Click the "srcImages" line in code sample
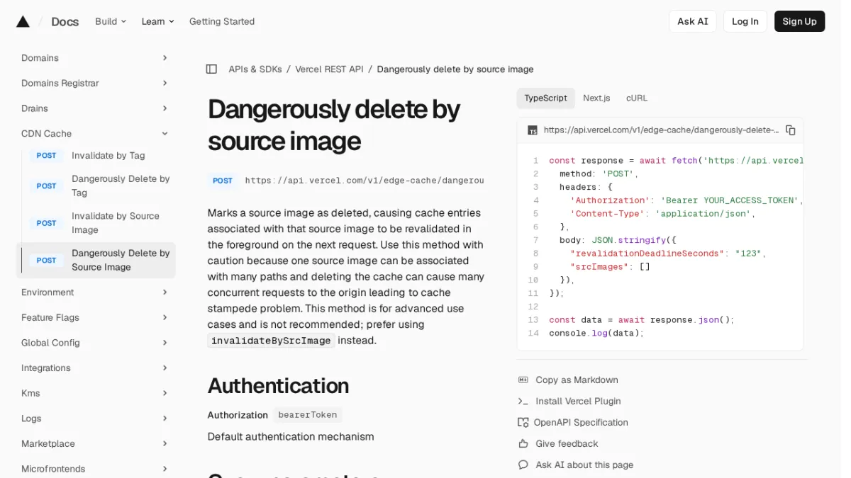The height and width of the screenshot is (478, 851). tap(610, 267)
